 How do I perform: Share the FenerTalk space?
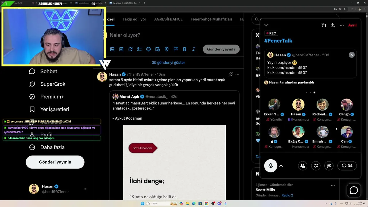(333, 25)
